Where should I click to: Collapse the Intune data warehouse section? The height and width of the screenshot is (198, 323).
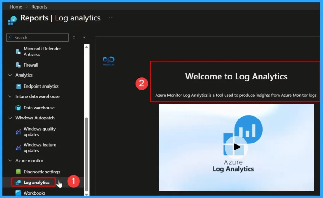10,96
